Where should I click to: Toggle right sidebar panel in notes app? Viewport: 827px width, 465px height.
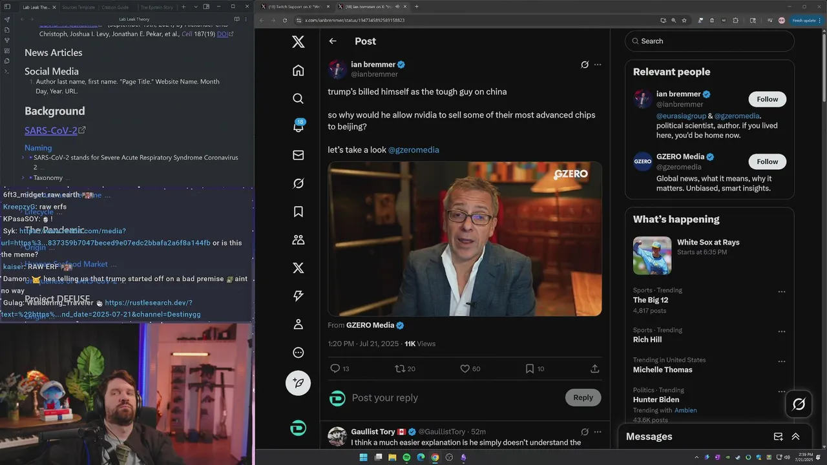[x=206, y=7]
